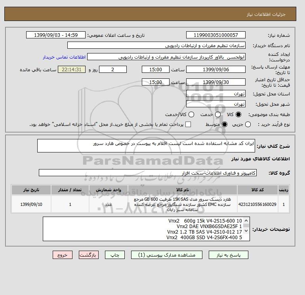Click the کد کالا column header

pyautogui.click(x=257, y=190)
